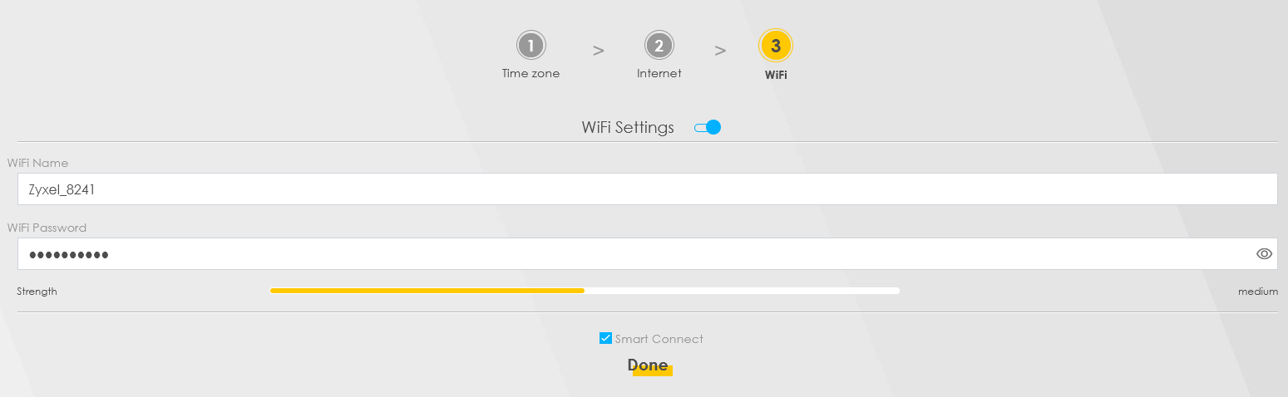Click the step 2 circle icon
The height and width of the screenshot is (397, 1288).
pyautogui.click(x=659, y=46)
